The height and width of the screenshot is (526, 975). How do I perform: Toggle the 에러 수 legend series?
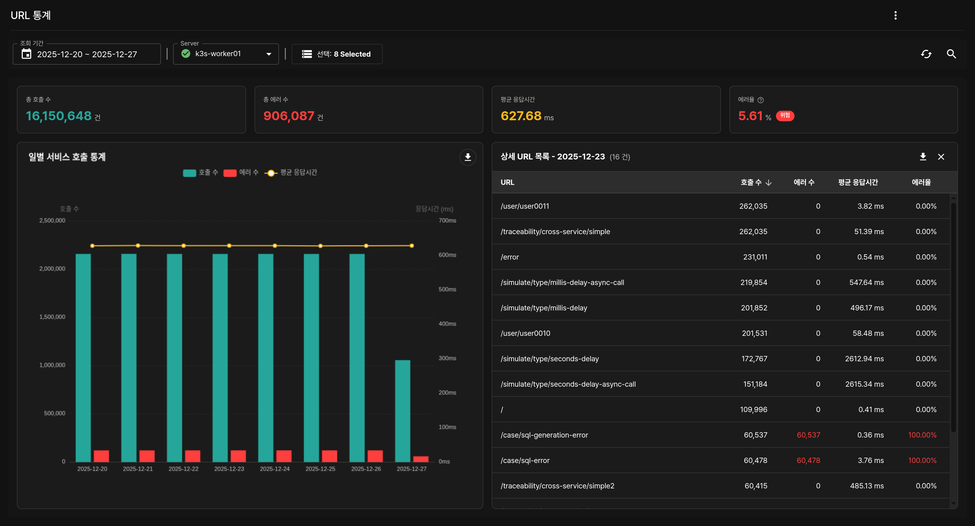tap(241, 173)
